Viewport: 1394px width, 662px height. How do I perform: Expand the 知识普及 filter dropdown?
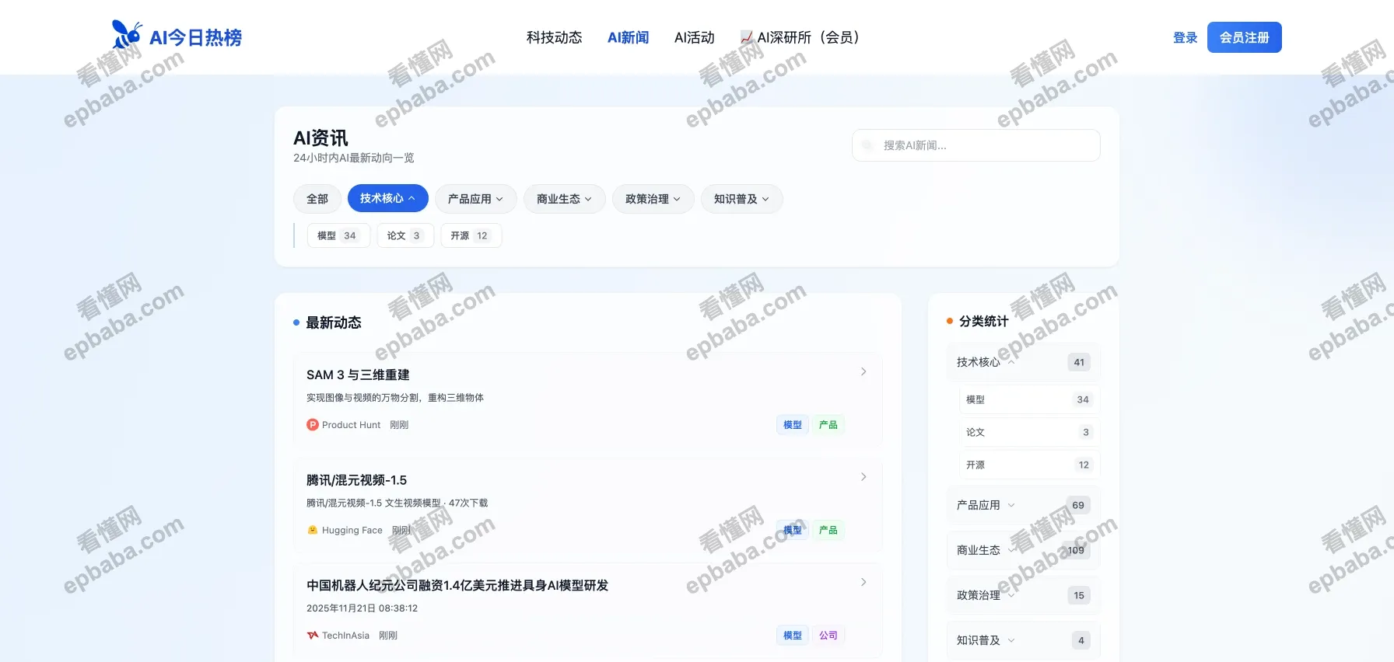741,199
